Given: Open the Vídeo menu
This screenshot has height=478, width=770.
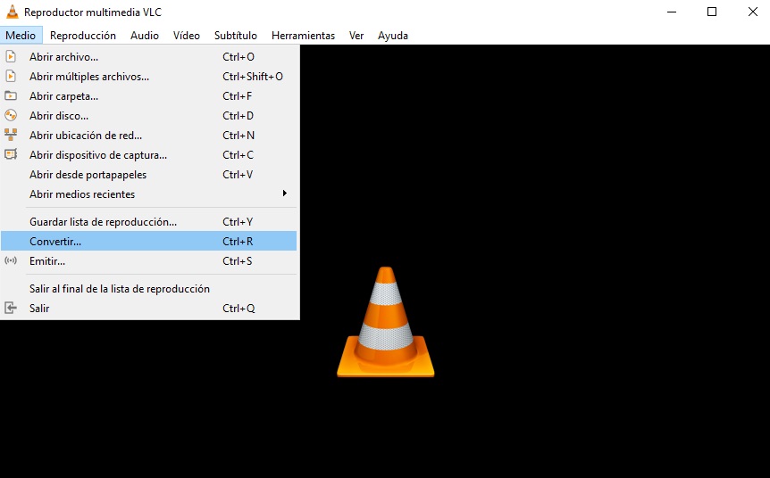Looking at the screenshot, I should point(187,36).
